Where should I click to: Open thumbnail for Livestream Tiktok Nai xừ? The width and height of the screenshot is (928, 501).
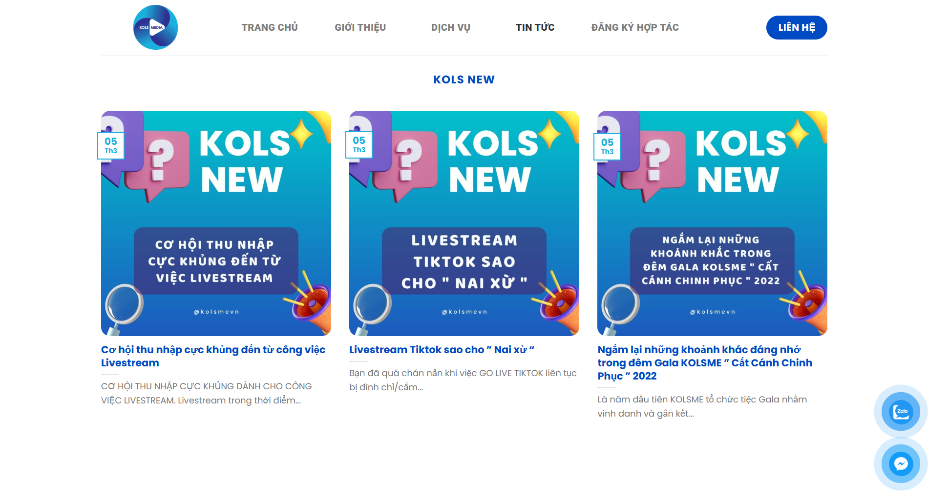[464, 223]
